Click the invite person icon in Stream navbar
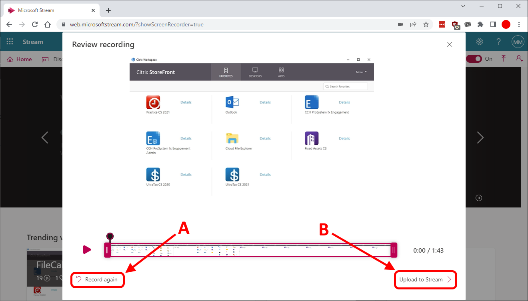Screen dimensions: 528x301 [x=519, y=59]
